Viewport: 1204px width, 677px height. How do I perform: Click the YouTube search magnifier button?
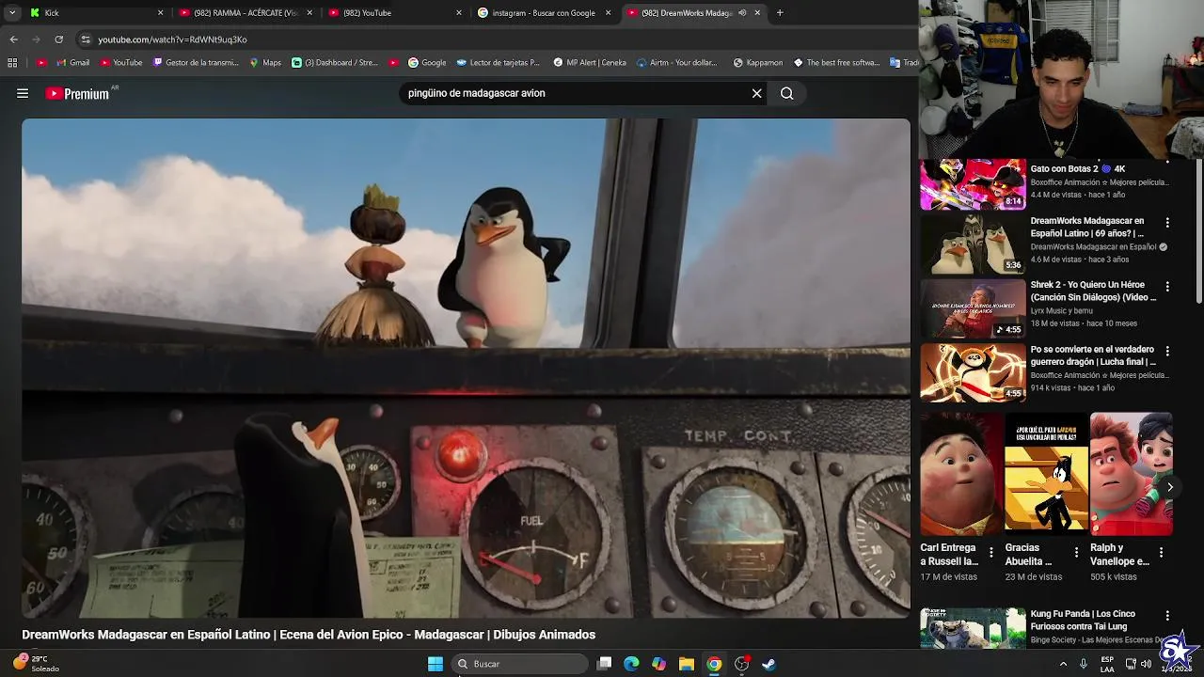(x=787, y=93)
